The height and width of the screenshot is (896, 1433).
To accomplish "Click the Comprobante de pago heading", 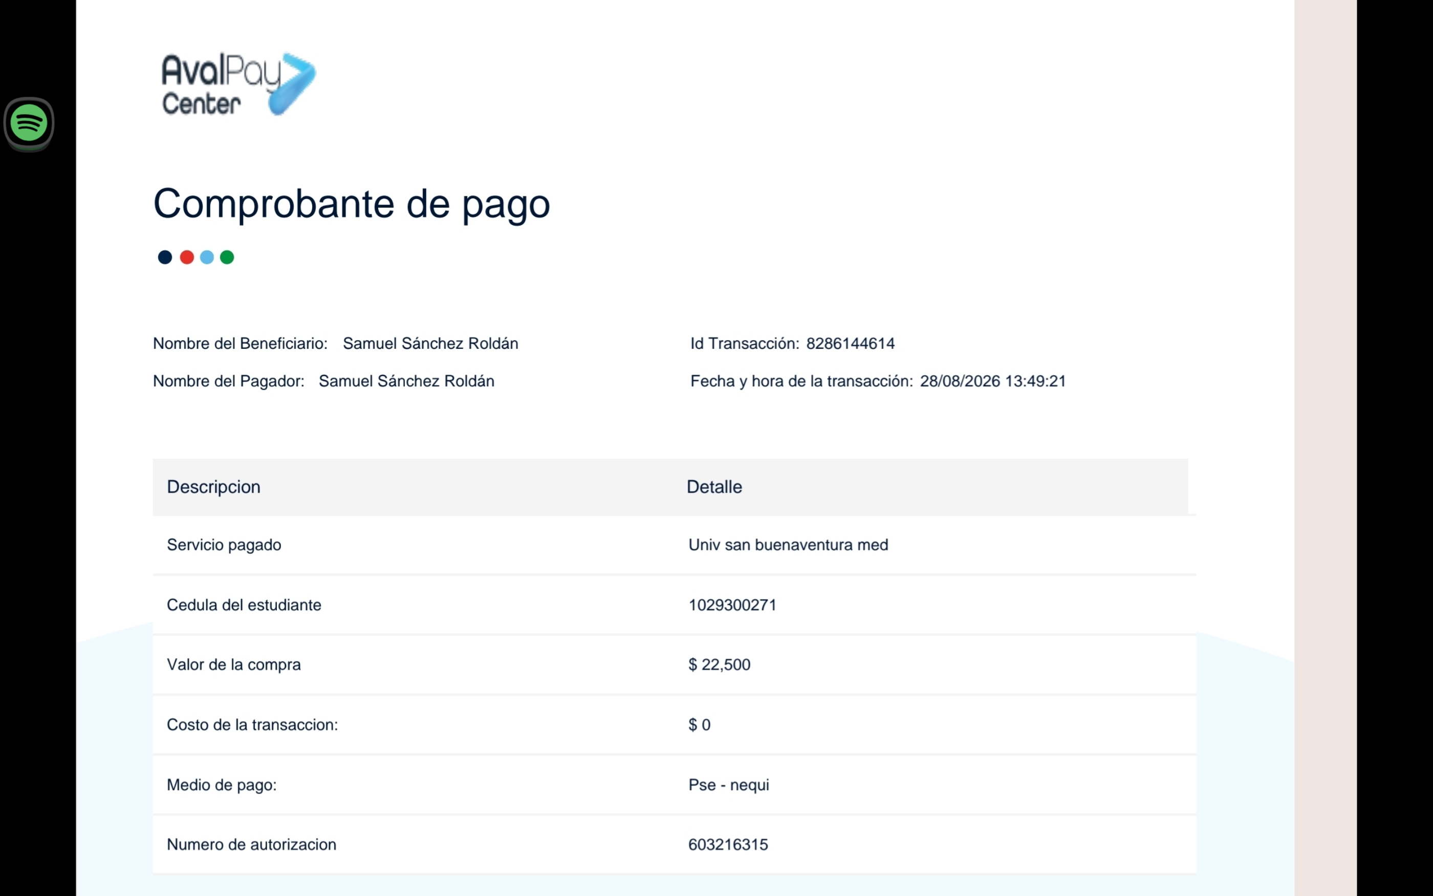I will tap(352, 205).
